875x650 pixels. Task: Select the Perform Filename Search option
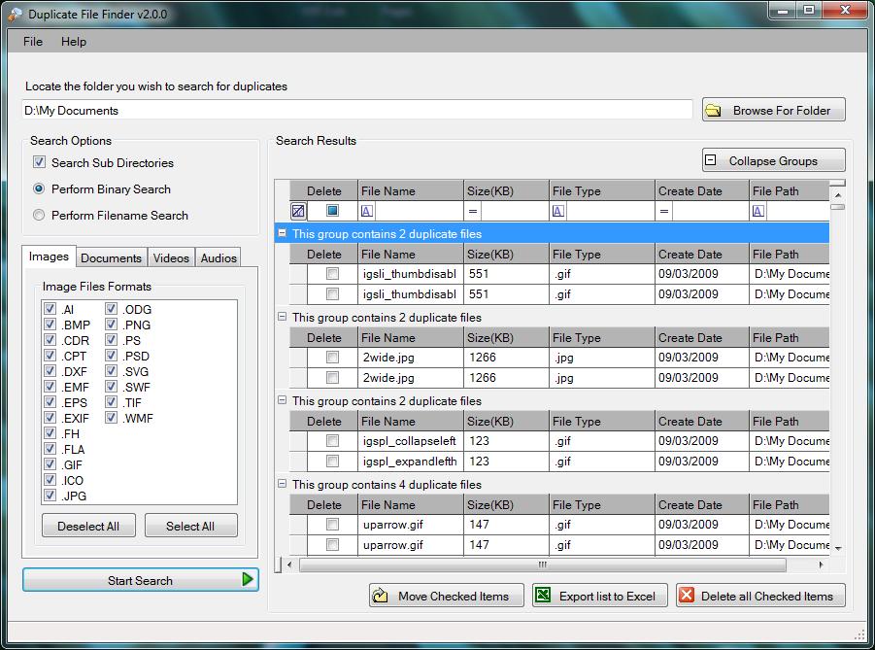(x=40, y=216)
